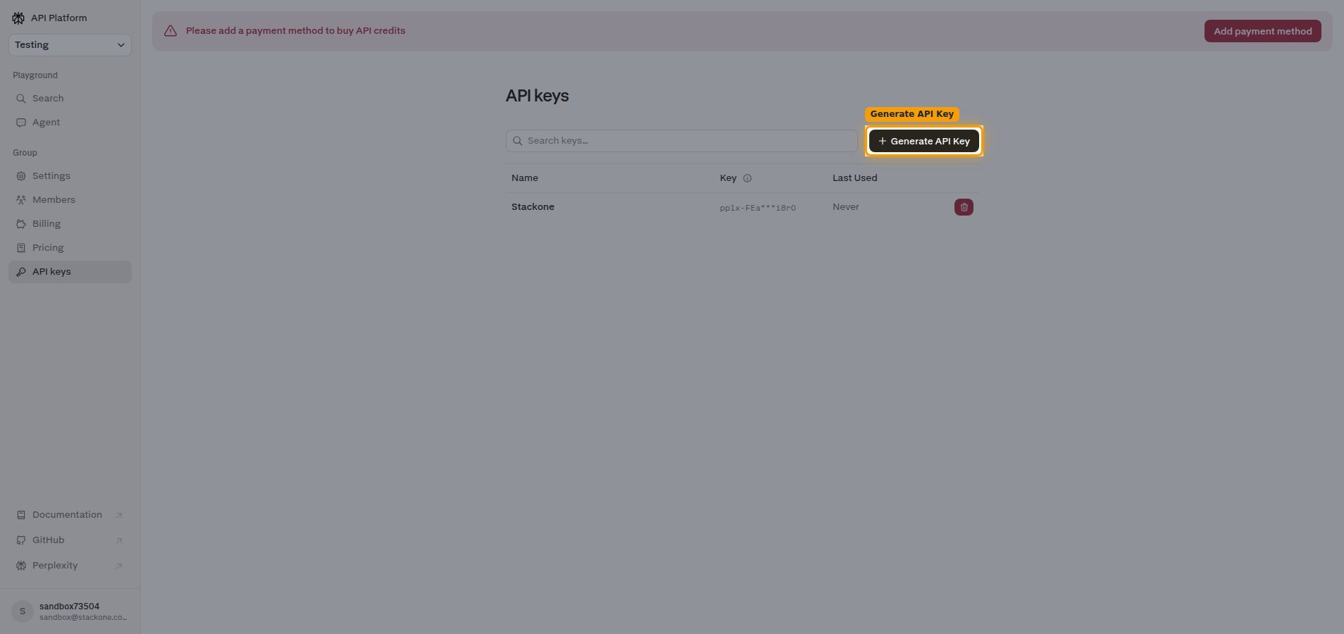1344x634 pixels.
Task: Click the info icon beside the Key column header
Action: [747, 178]
